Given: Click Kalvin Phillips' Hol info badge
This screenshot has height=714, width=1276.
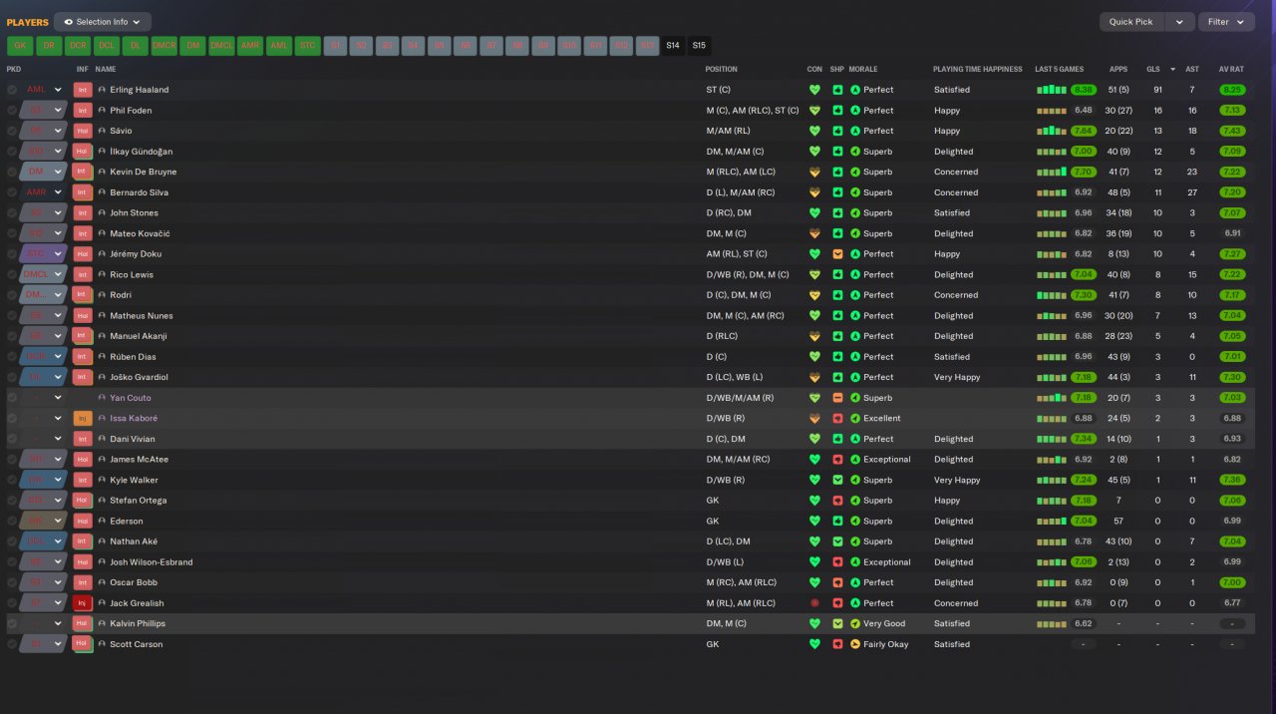Looking at the screenshot, I should point(83,623).
